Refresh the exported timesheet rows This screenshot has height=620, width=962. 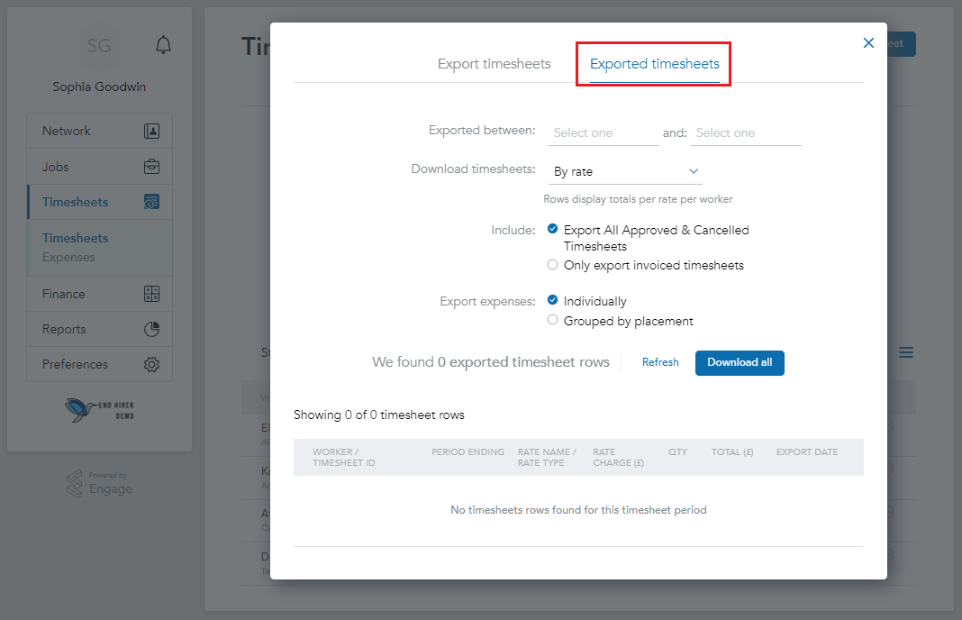(x=660, y=361)
